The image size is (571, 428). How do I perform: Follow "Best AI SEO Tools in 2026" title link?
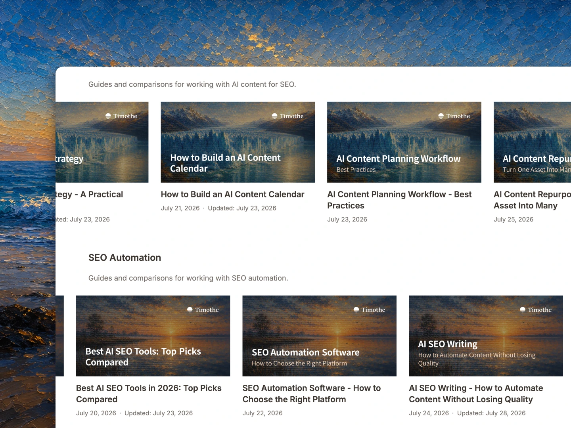(149, 394)
